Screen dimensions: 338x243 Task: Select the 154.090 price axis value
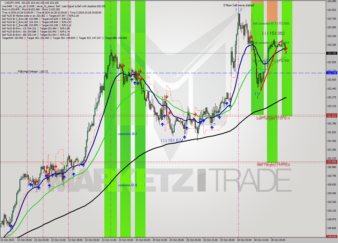click(332, 1)
